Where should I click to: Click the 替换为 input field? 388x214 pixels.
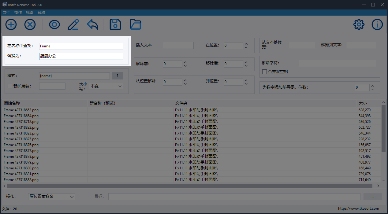pos(81,56)
